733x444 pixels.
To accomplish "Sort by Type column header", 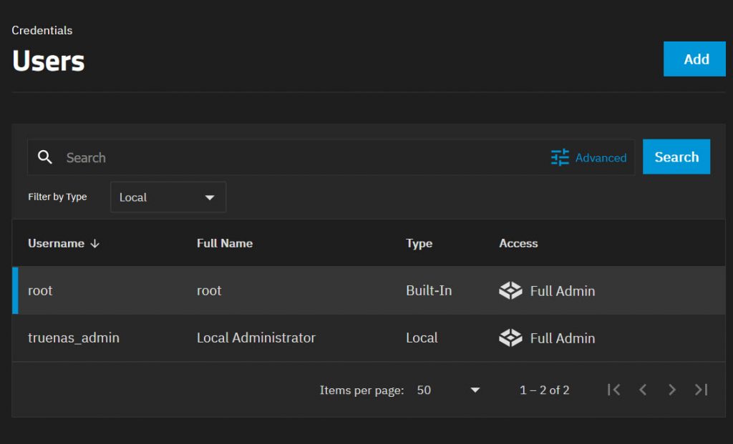I will (x=419, y=243).
